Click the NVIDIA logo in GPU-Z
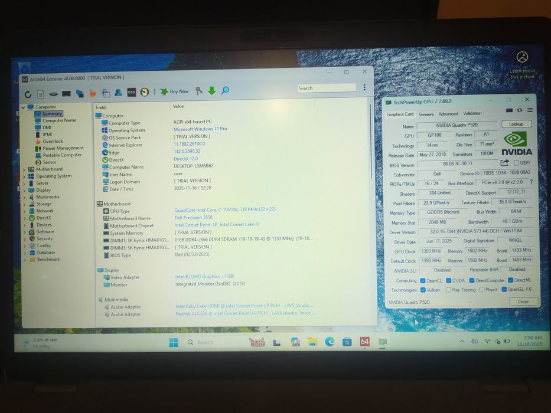This screenshot has height=413, width=551. pos(516,143)
